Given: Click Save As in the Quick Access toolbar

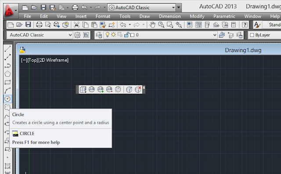Looking at the screenshot, I should coord(53,7).
